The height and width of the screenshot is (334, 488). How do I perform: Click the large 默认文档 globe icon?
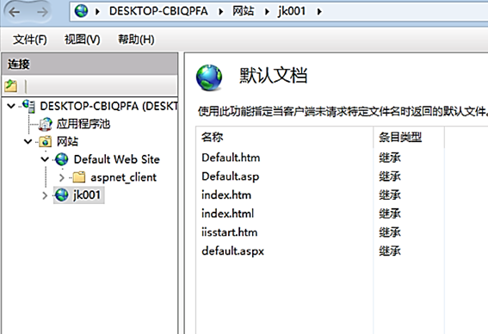(209, 77)
